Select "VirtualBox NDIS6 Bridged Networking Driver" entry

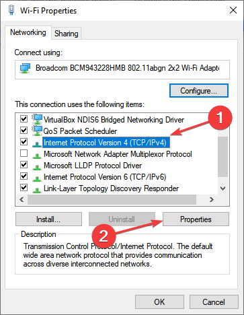click(114, 120)
